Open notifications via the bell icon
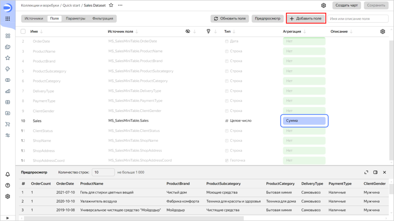 coord(8,175)
